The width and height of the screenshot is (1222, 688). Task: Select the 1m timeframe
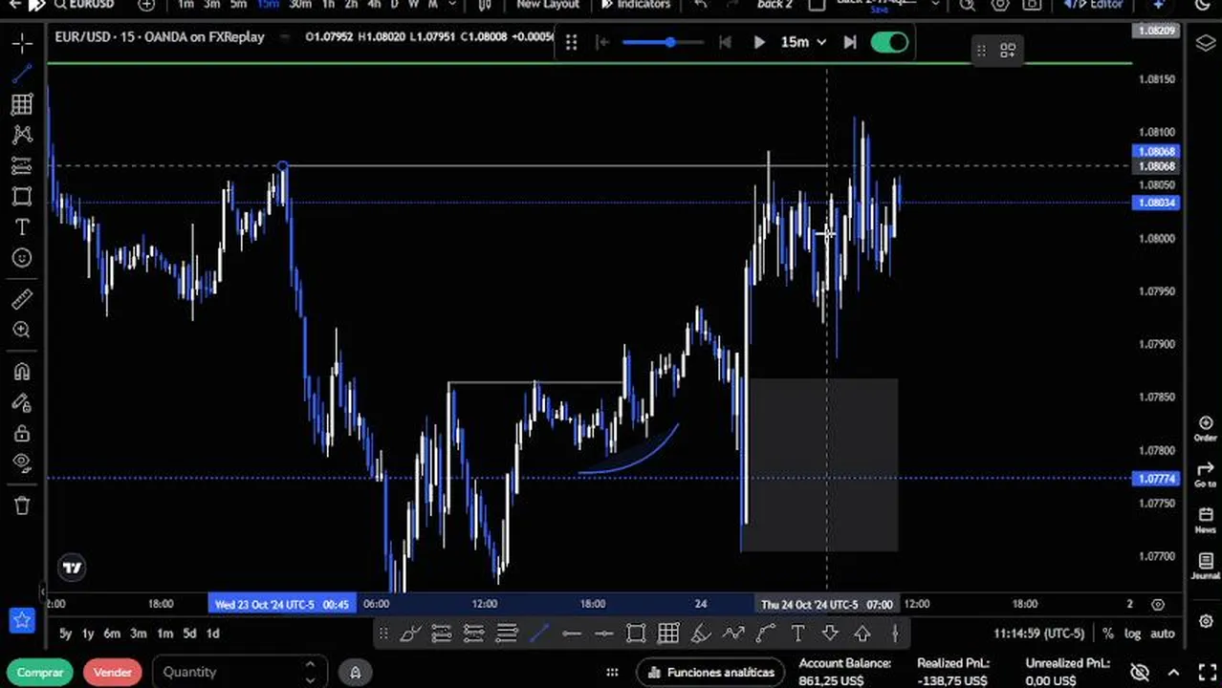[185, 5]
